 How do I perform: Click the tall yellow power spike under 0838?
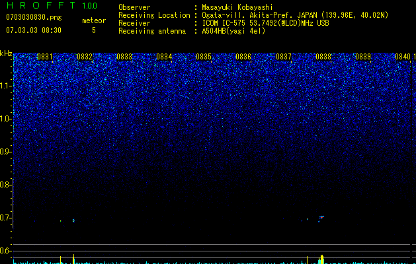pos(321,259)
